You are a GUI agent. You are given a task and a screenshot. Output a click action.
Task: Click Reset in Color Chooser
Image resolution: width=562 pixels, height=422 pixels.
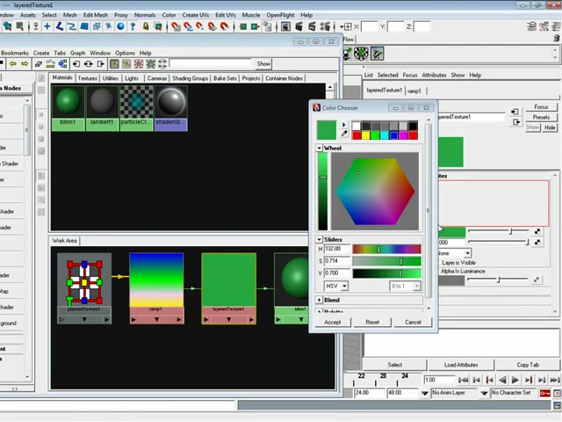pyautogui.click(x=372, y=323)
